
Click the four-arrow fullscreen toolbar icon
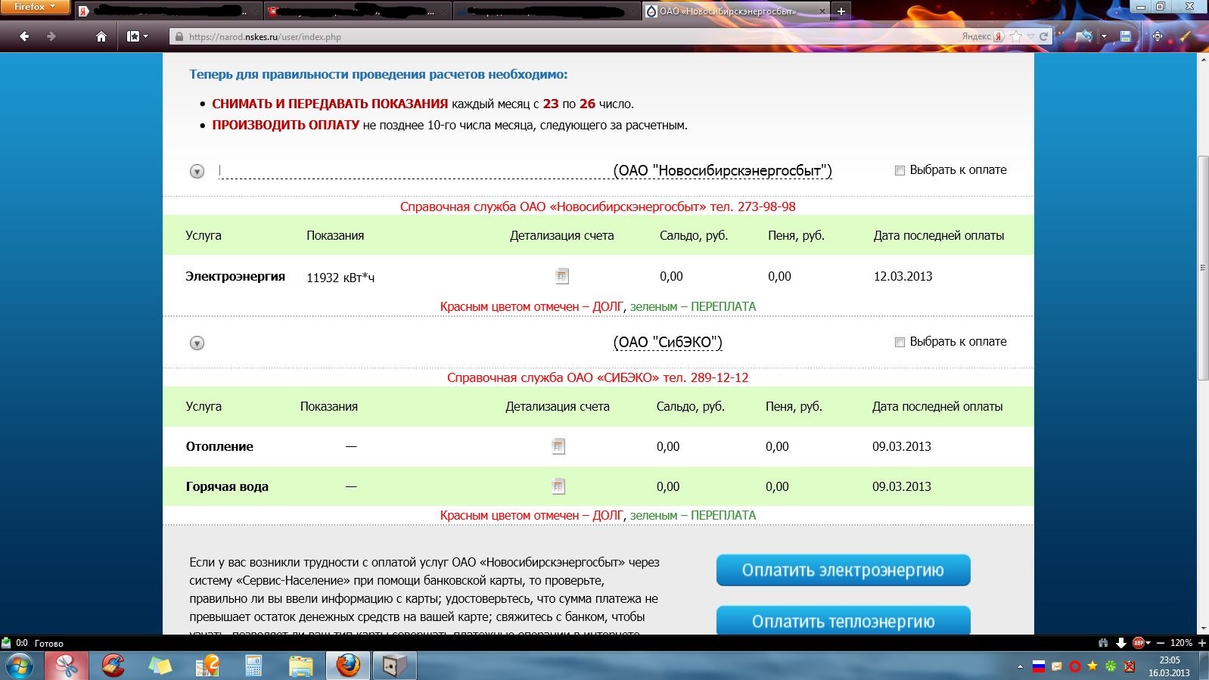tap(1157, 36)
